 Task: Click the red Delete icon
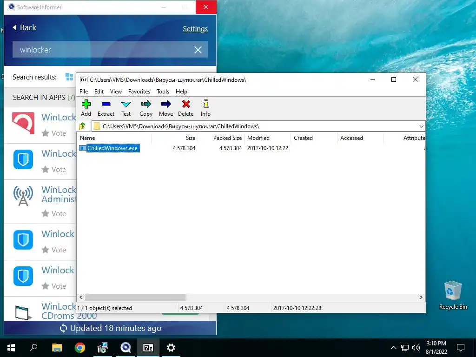(x=186, y=104)
